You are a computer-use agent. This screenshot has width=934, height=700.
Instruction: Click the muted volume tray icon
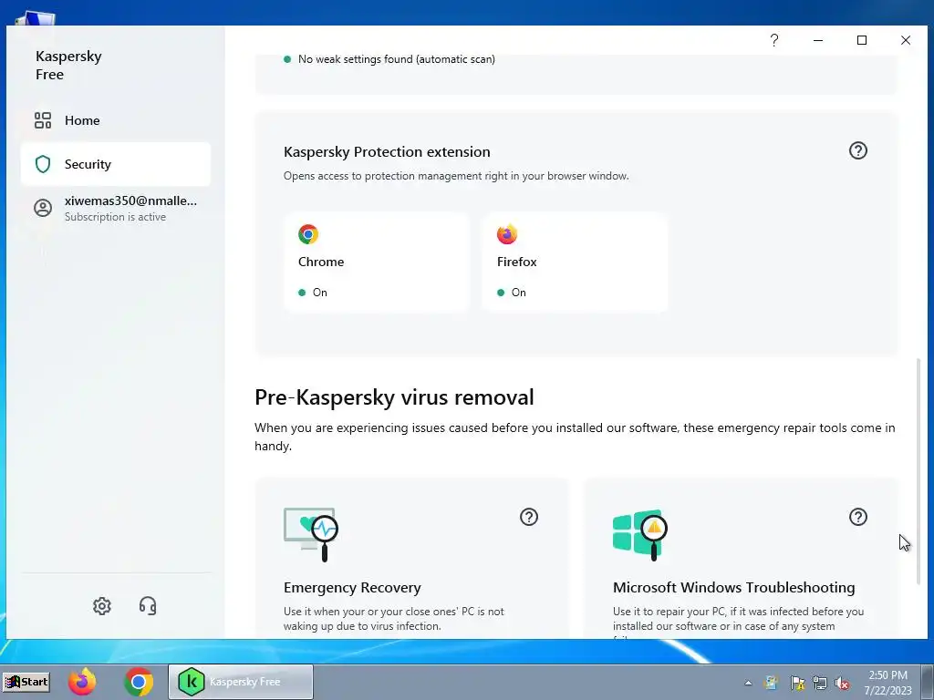pyautogui.click(x=842, y=683)
